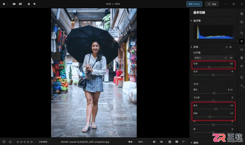Image resolution: width=245 pixels, height=145 pixels.
Task: Select the eraser tool in top bar
Action: (x=29, y=4)
